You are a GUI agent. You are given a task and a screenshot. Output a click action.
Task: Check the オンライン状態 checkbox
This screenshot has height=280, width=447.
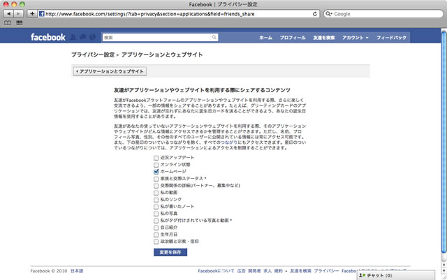[156, 165]
